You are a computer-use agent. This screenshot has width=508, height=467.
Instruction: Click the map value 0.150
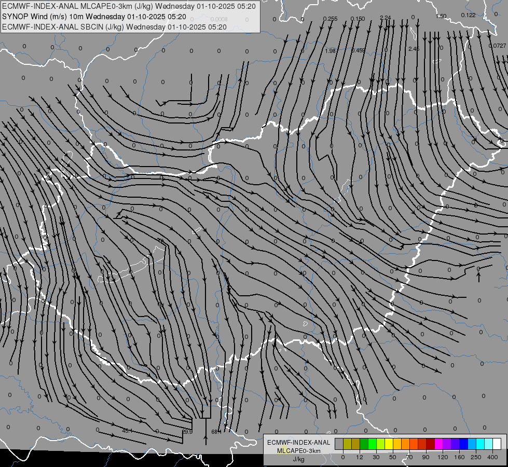358,19
